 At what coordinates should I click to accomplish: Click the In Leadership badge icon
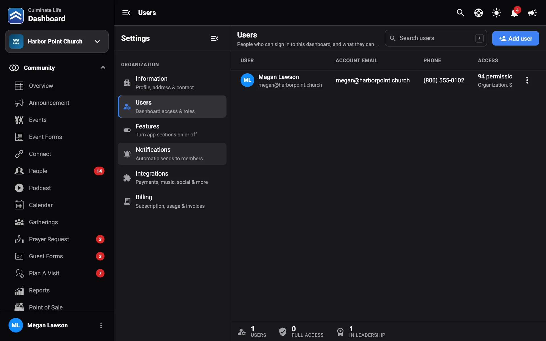click(340, 332)
